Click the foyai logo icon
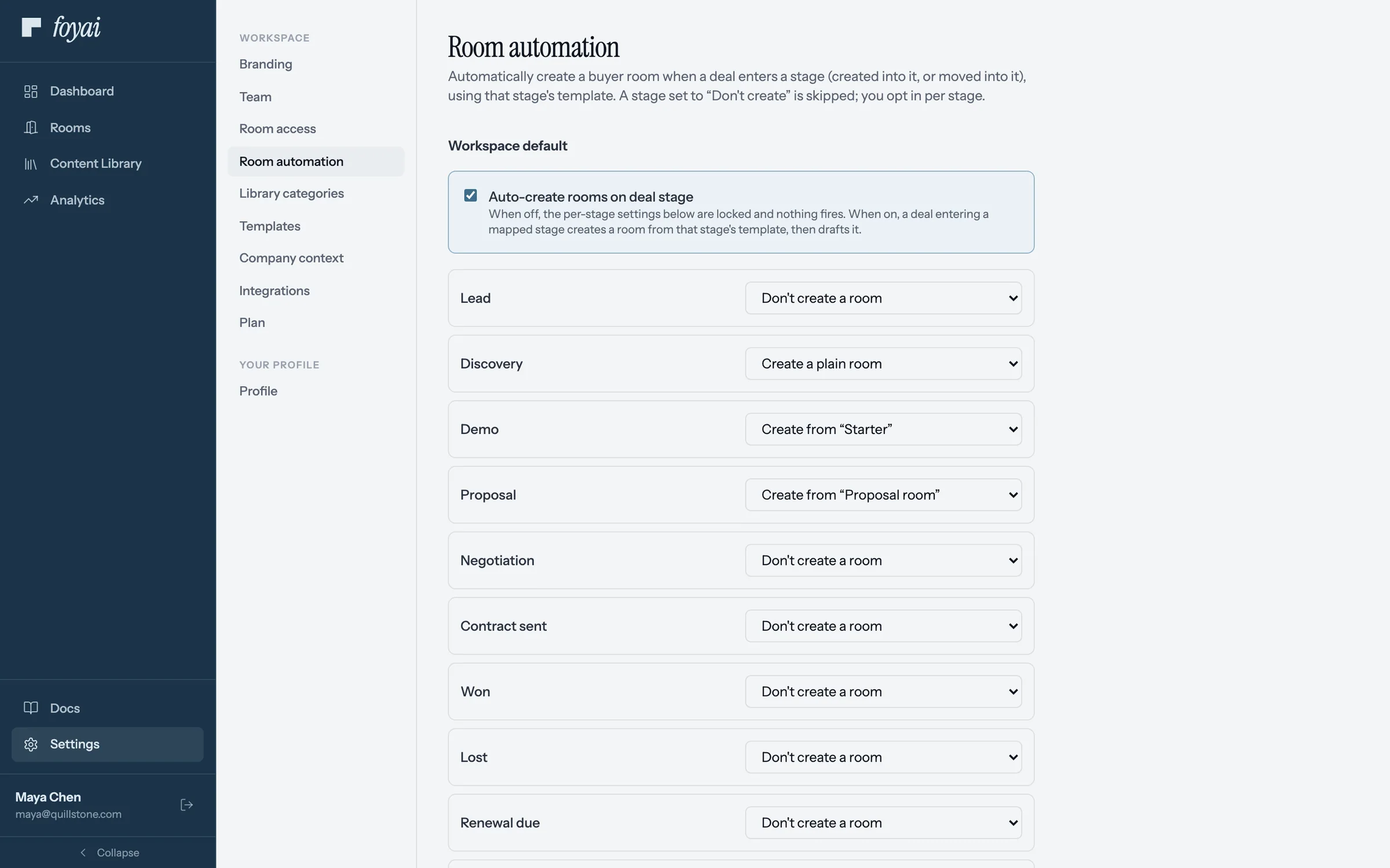Screen dimensions: 1390x868 31,27
